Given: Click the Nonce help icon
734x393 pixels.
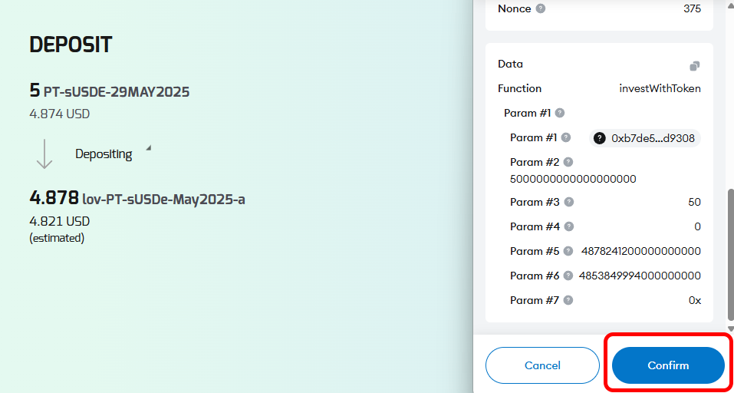Looking at the screenshot, I should coord(541,9).
